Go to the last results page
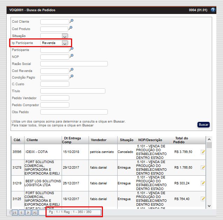The width and height of the screenshot is (223, 220). tap(35, 212)
